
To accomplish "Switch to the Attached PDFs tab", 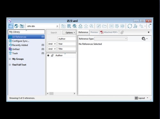I will [x=109, y=32].
